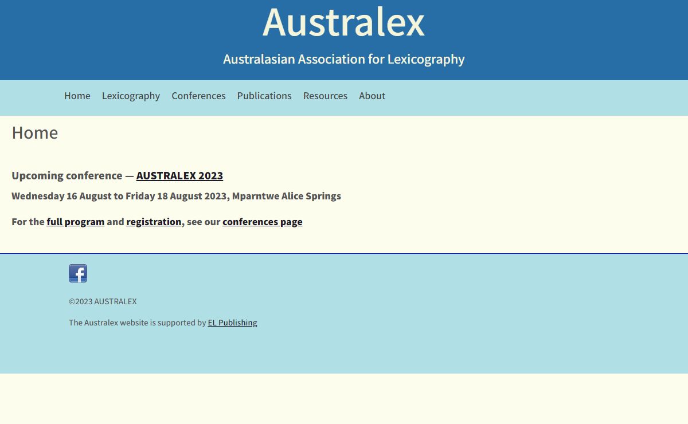688x424 pixels.
Task: Visit the conferences page link
Action: (262, 222)
